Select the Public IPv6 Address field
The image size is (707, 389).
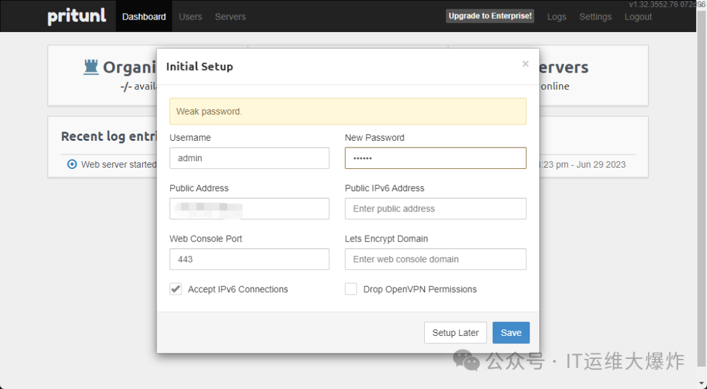pos(435,209)
